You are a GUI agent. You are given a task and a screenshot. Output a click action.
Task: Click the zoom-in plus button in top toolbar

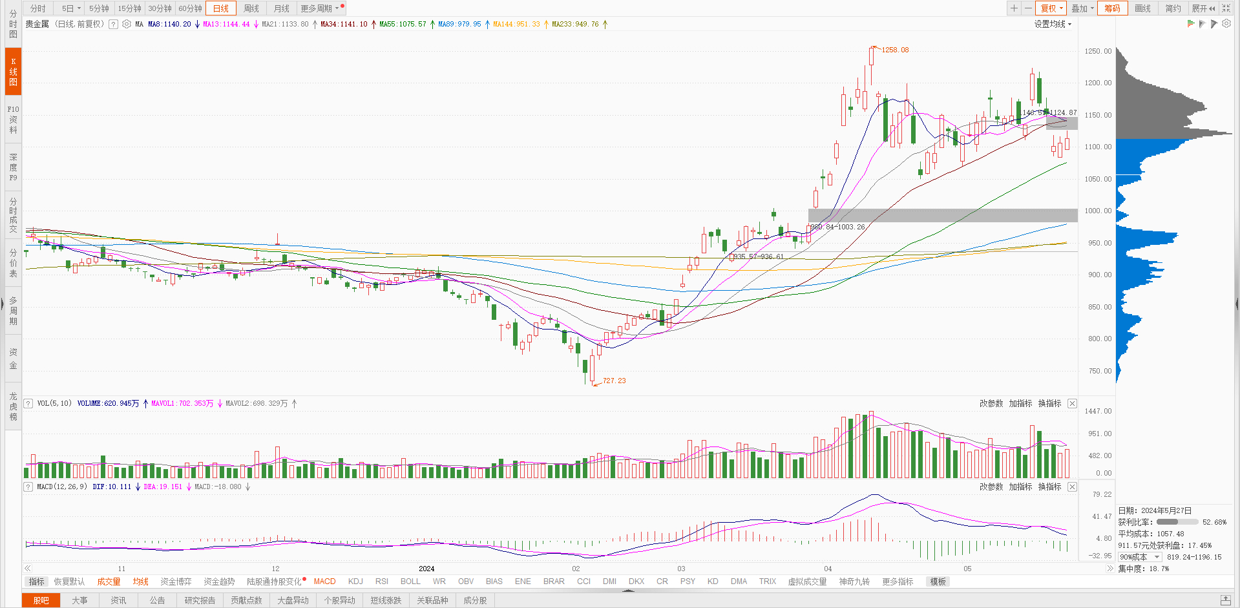pyautogui.click(x=1014, y=8)
